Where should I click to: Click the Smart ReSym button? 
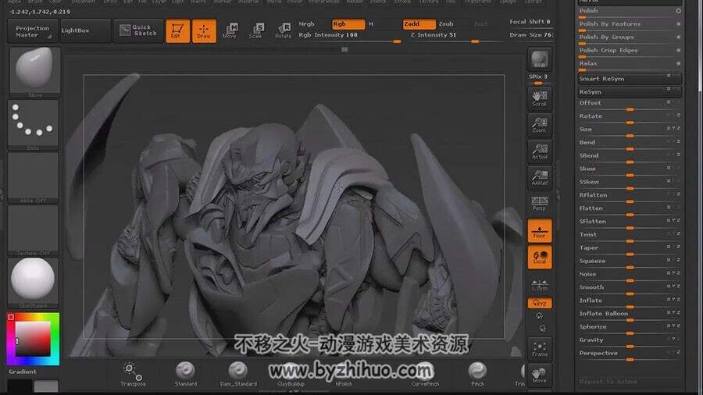[630, 79]
